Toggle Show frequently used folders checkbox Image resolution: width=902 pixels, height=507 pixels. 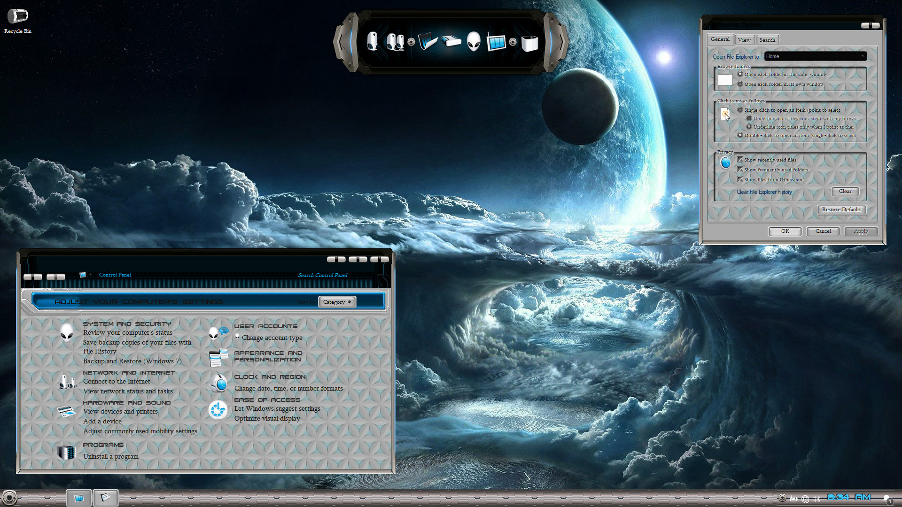point(740,169)
